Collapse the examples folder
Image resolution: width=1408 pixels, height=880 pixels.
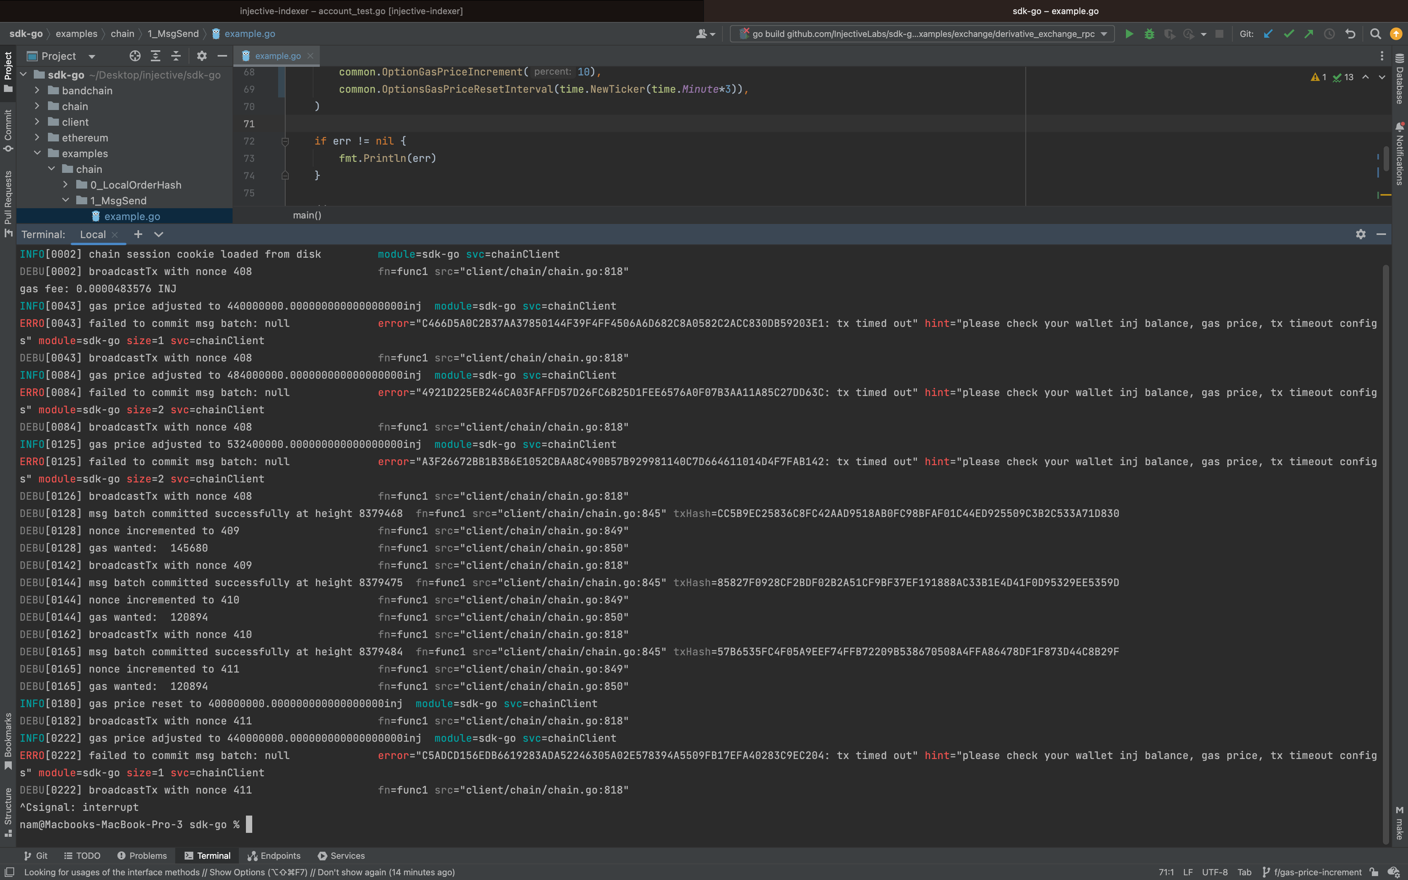(37, 153)
